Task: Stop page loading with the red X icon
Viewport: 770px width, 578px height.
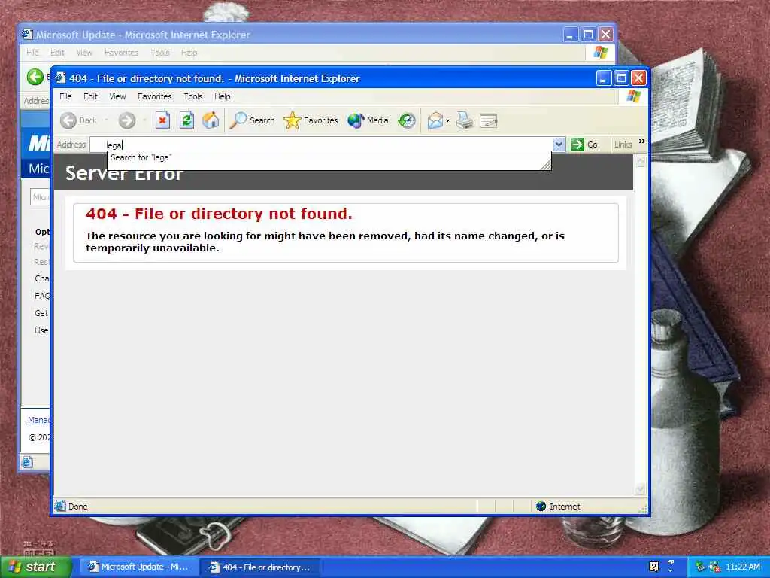Action: click(162, 120)
